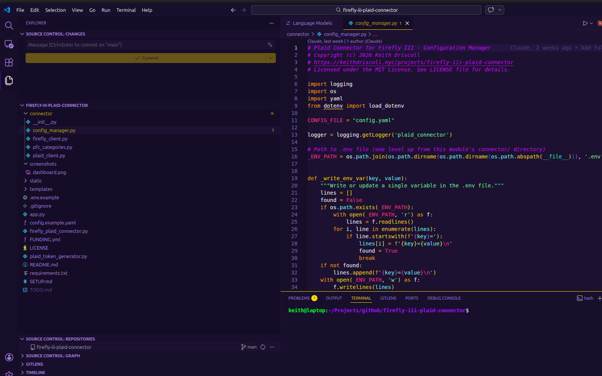The height and width of the screenshot is (376, 602).
Task: Click the Run Python file play icon
Action: pyautogui.click(x=585, y=23)
